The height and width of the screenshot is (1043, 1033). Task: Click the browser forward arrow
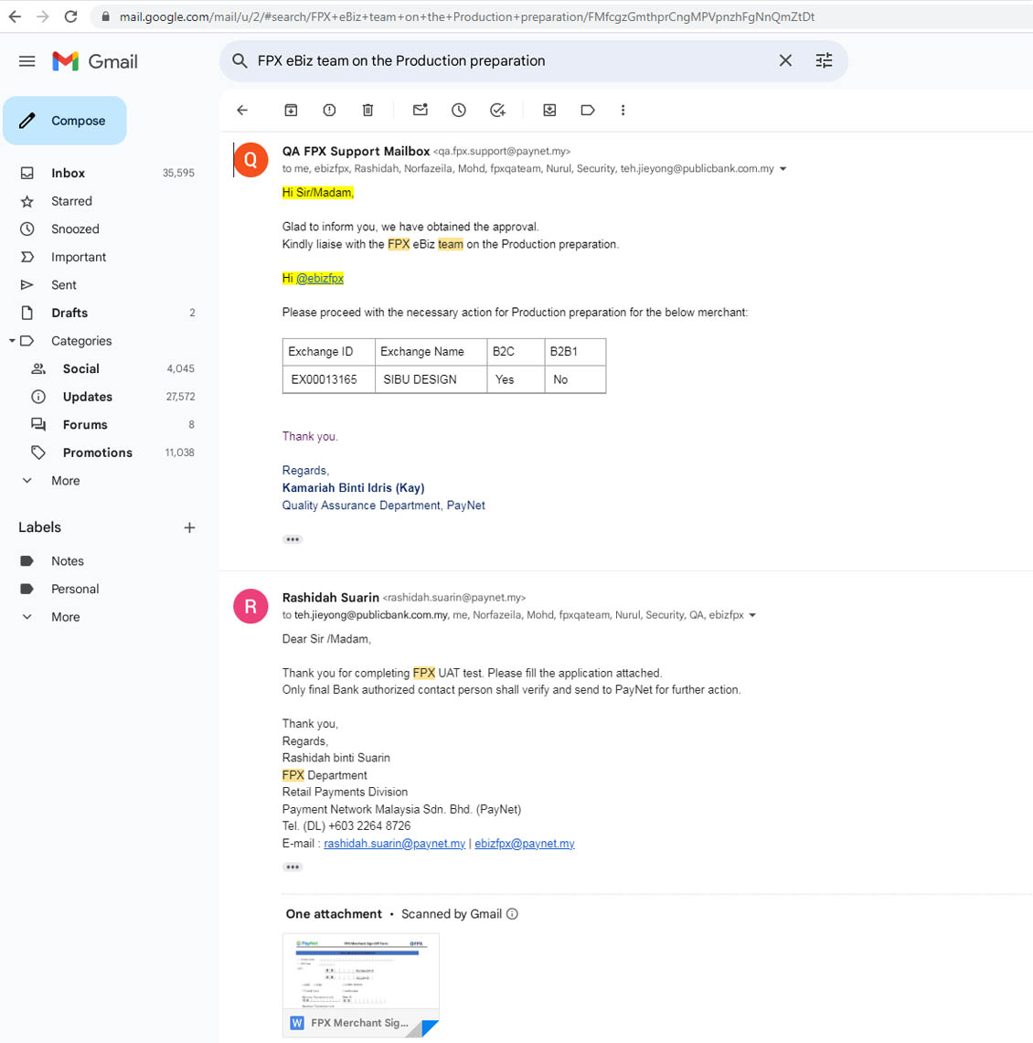pos(43,16)
